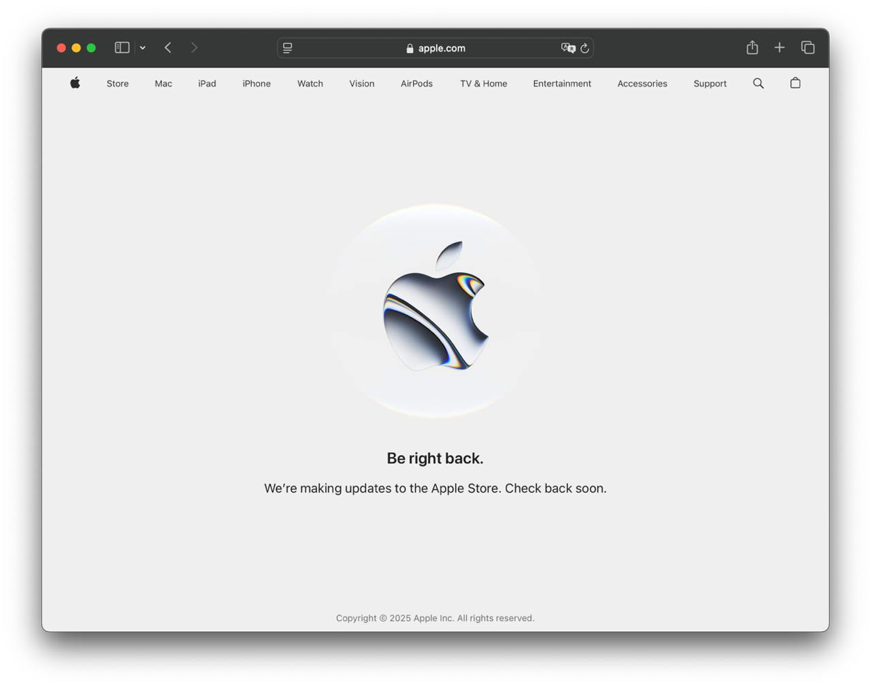The image size is (871, 687).
Task: Click TV & Home in navigation
Action: click(483, 83)
